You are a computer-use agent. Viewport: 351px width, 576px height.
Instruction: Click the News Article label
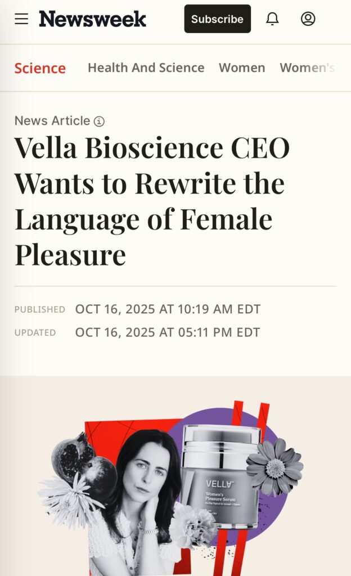pos(52,121)
